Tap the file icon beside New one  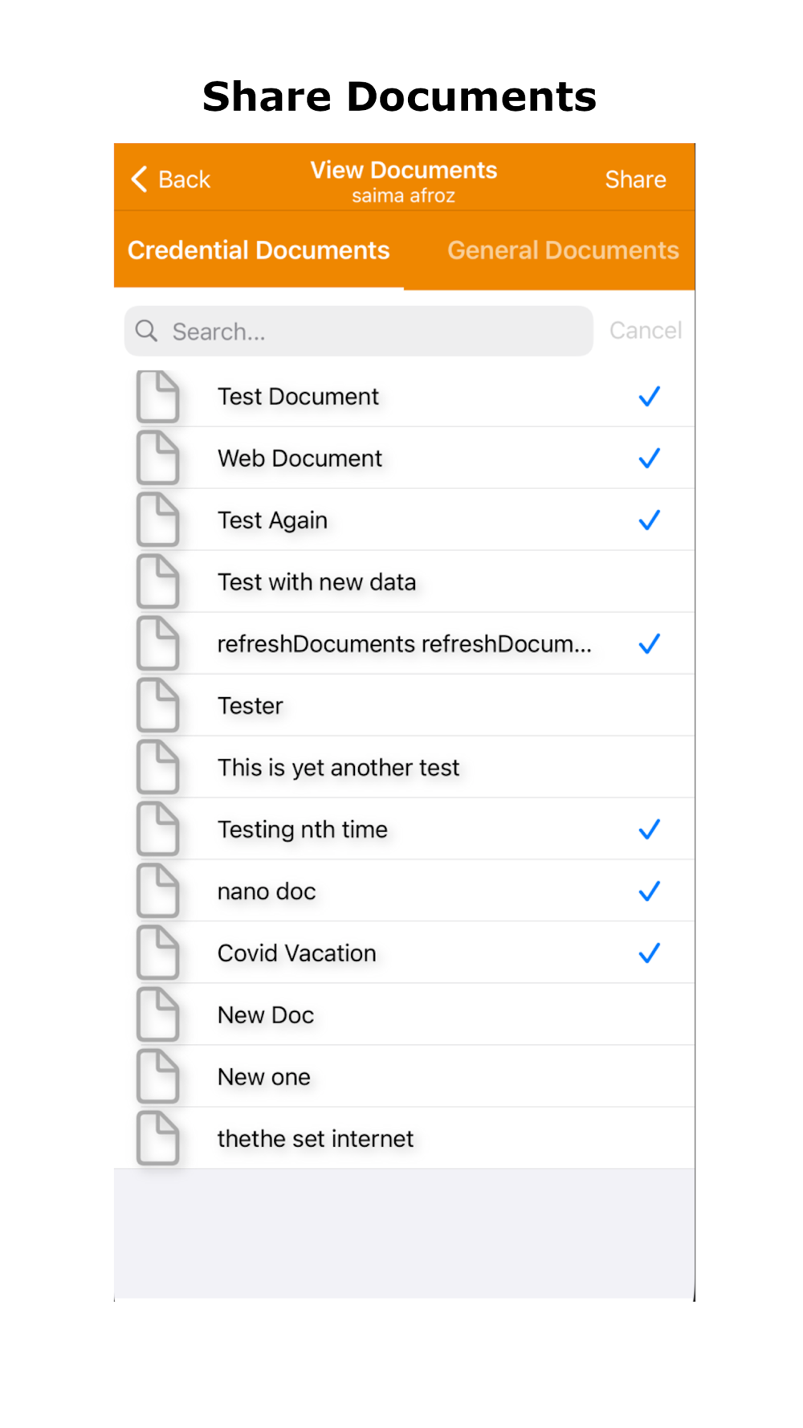pos(157,1077)
